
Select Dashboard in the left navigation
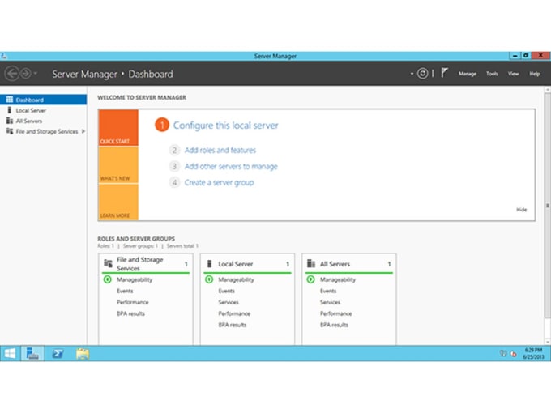coord(43,100)
